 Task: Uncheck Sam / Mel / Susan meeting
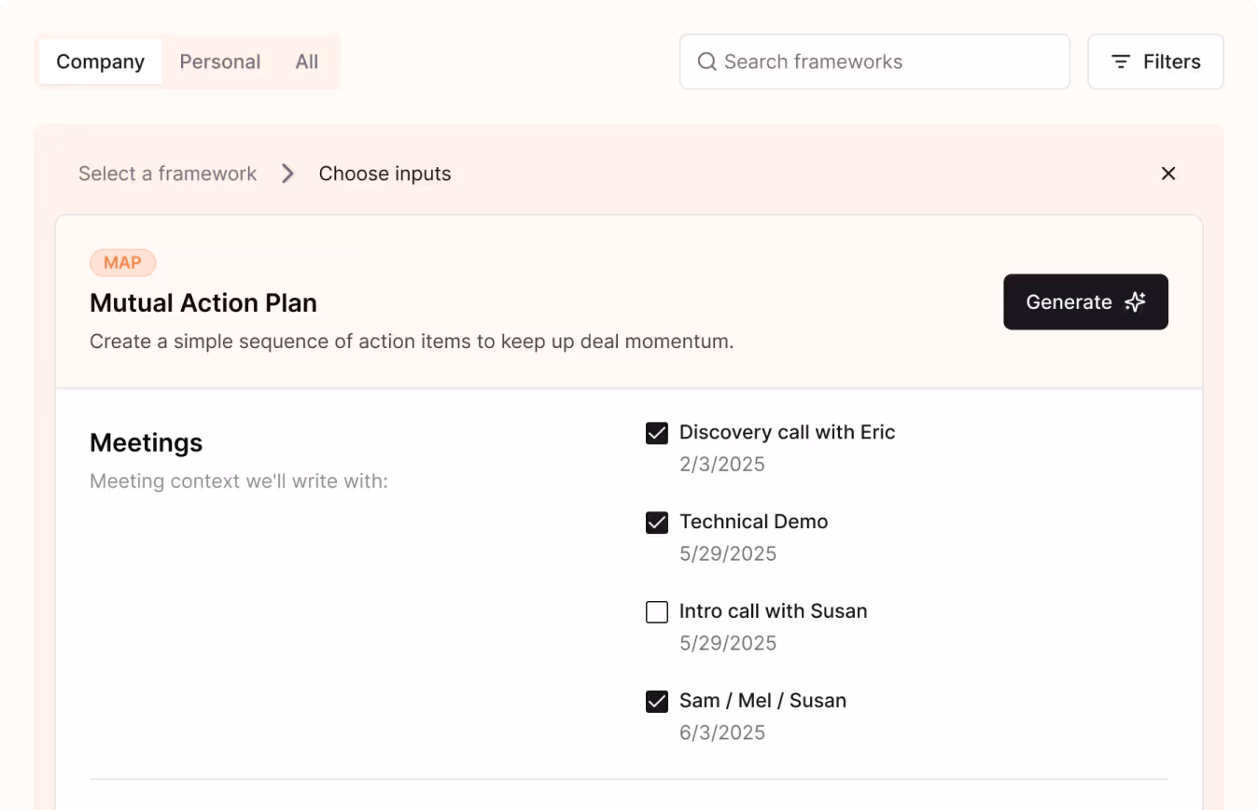(x=657, y=702)
